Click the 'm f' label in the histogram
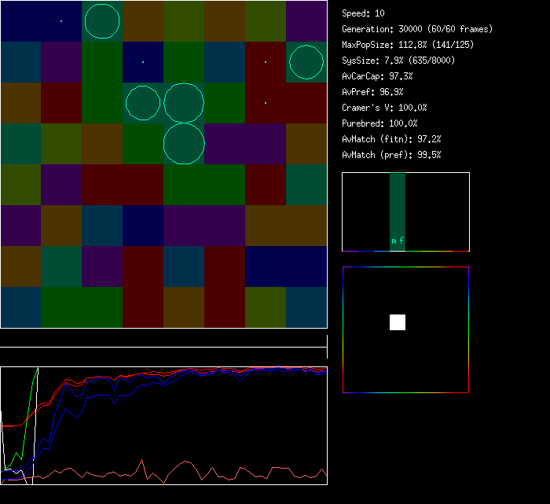This screenshot has width=550, height=504. 398,241
